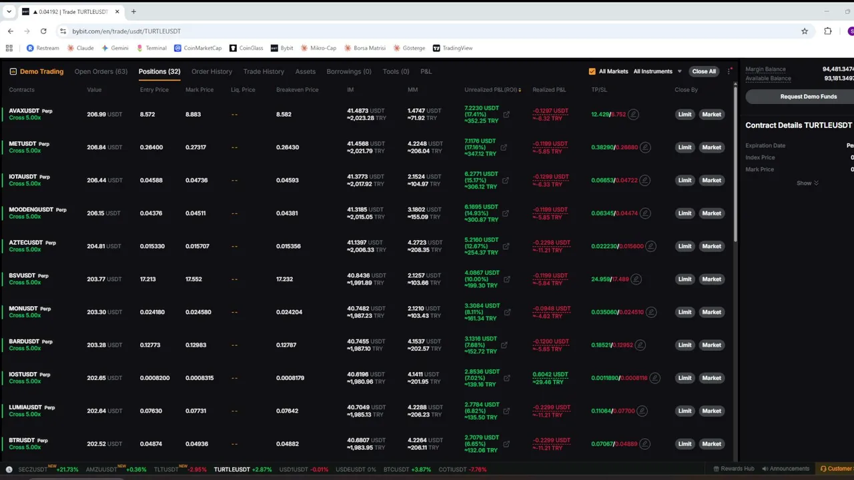Click the IOSTUSDT realized P&L 0.6042 USDT
This screenshot has width=854, height=480.
pyautogui.click(x=550, y=375)
